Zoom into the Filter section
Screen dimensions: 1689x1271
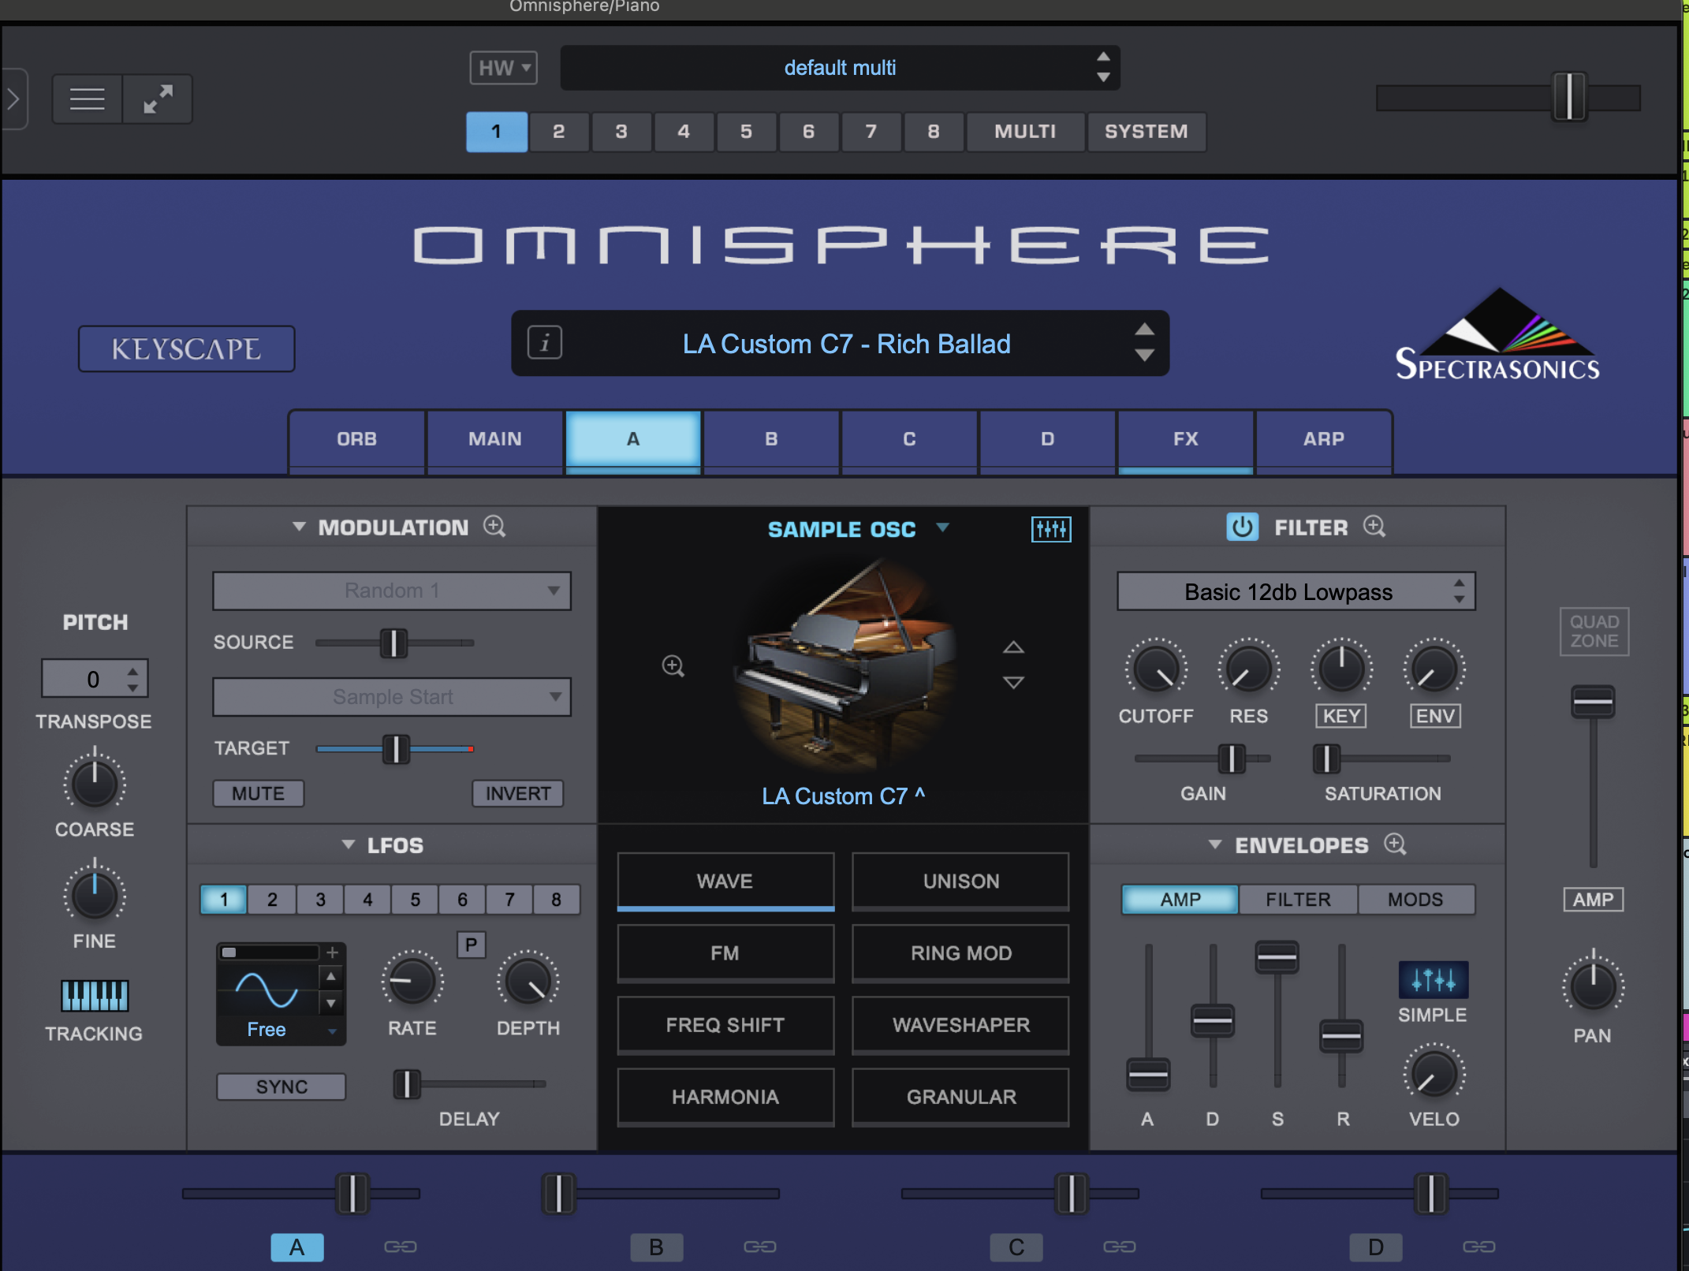click(x=1374, y=526)
